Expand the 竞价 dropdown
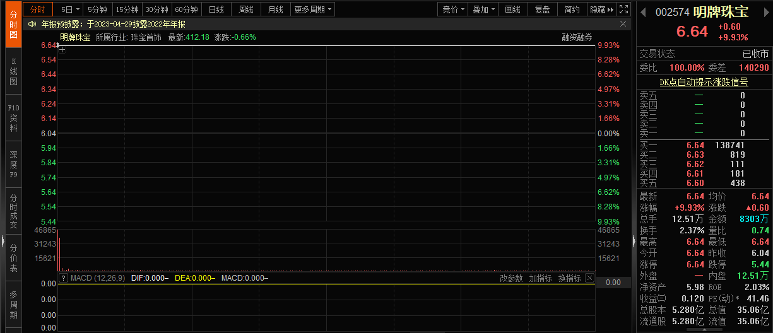Image resolution: width=773 pixels, height=333 pixels. point(453,9)
